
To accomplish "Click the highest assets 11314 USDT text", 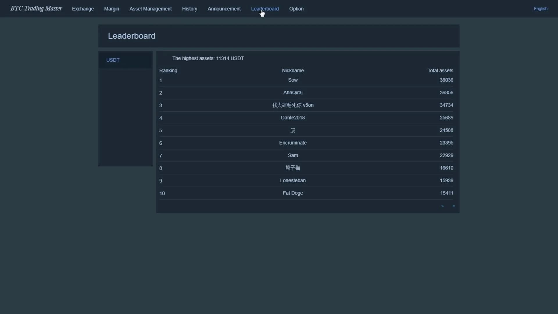I will tap(208, 58).
